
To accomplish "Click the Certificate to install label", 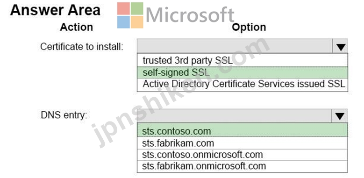I will tap(82, 47).
